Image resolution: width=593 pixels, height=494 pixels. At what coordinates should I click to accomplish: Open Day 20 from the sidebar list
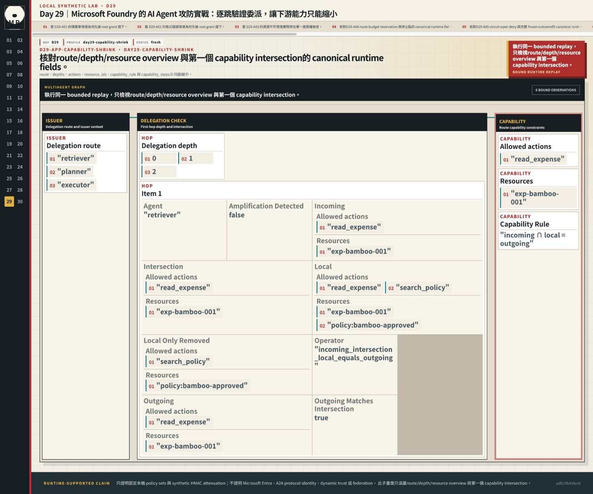[20, 144]
